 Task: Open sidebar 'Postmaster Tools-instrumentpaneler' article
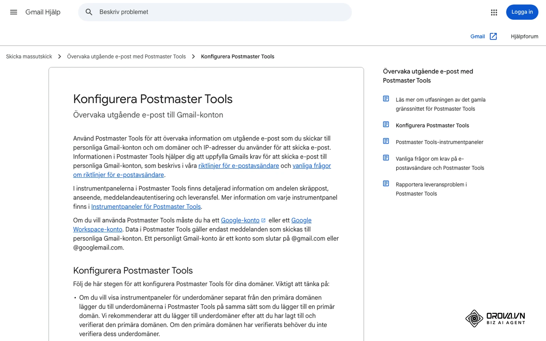click(x=440, y=142)
